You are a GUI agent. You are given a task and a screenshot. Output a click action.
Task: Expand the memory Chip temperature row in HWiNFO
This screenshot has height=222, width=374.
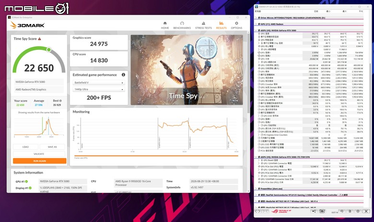259,43
